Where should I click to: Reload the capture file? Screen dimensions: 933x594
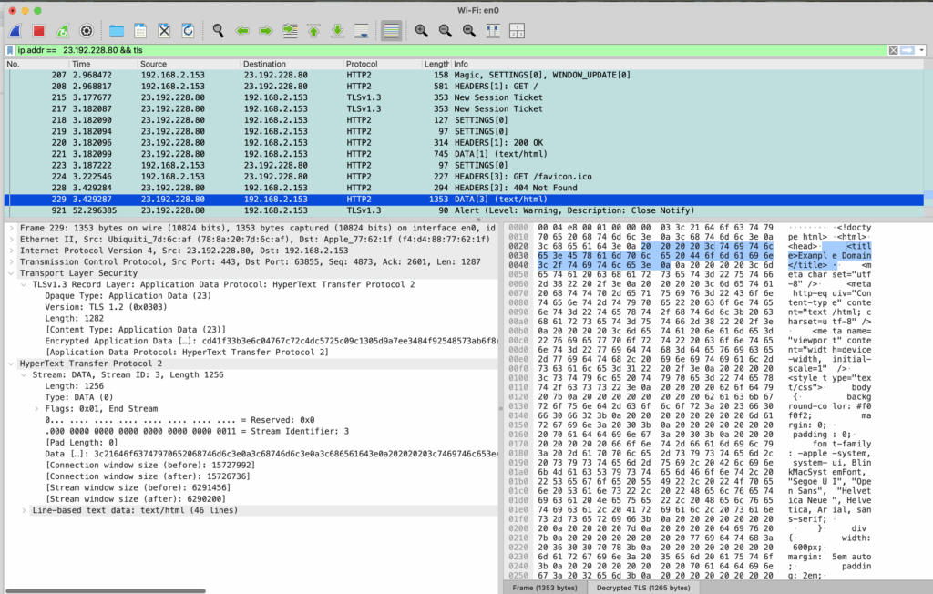click(188, 31)
